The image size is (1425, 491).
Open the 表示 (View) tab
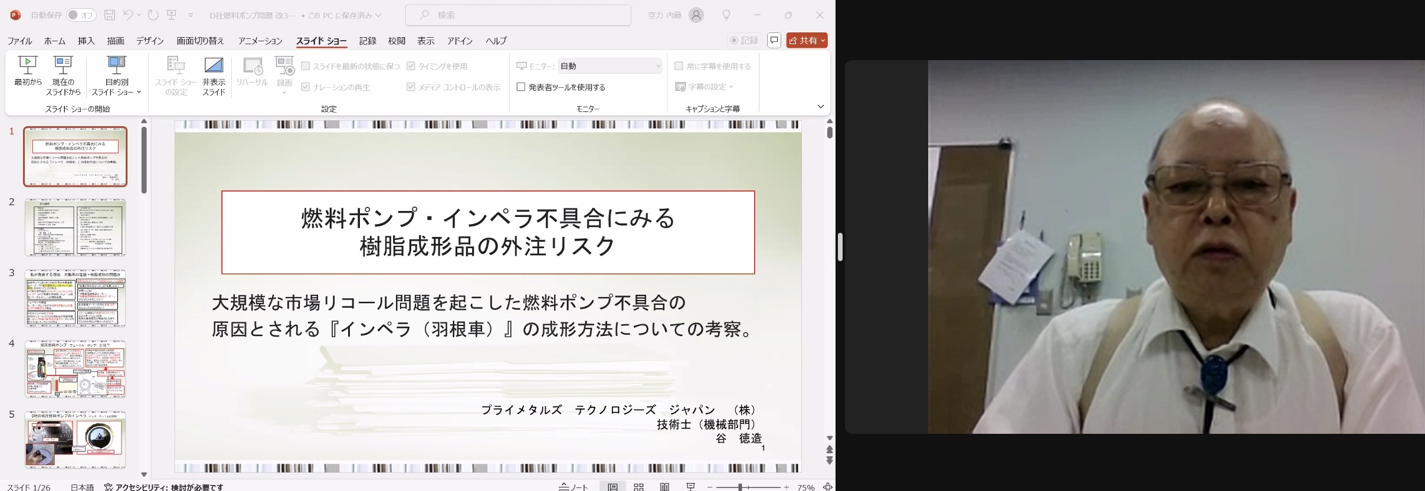(x=425, y=41)
